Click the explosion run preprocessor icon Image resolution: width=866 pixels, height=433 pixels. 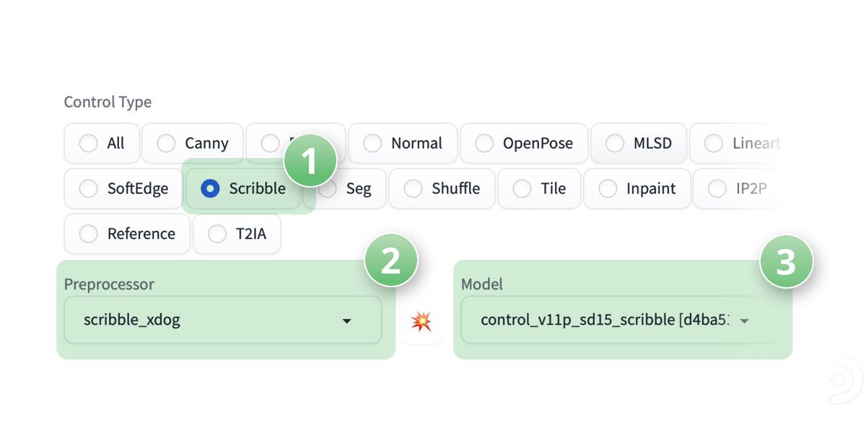[x=421, y=321]
